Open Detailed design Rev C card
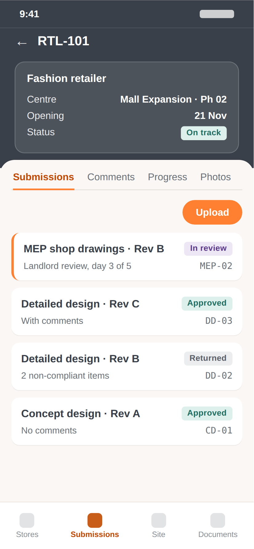Screen dimensions: 254x549 pyautogui.click(x=127, y=311)
